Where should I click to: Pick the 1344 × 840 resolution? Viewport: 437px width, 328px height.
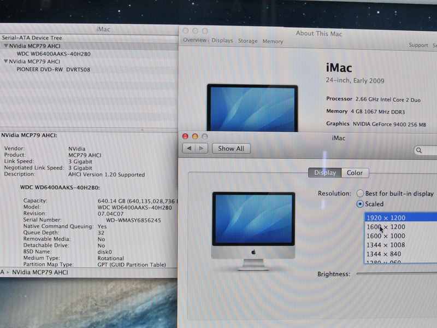(x=400, y=254)
